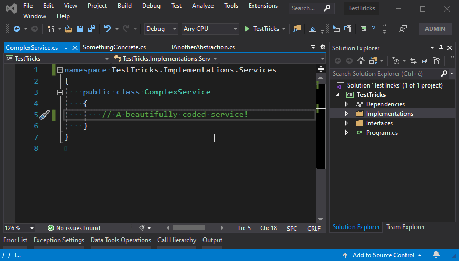Click the Pending Changes Filter clock icon
459x261 pixels.
pos(396,61)
